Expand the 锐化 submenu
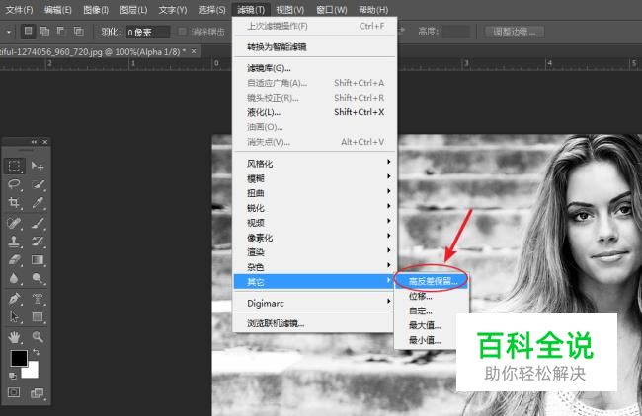Viewport: 642px width, 416px height. (314, 208)
